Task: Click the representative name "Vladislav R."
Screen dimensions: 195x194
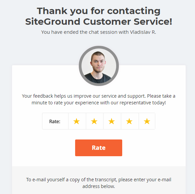Action: click(143, 32)
